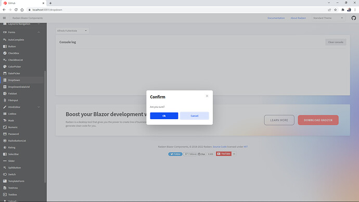The image size is (359, 202).
Task: Close the Confirm dialog with X
Action: pos(207,96)
